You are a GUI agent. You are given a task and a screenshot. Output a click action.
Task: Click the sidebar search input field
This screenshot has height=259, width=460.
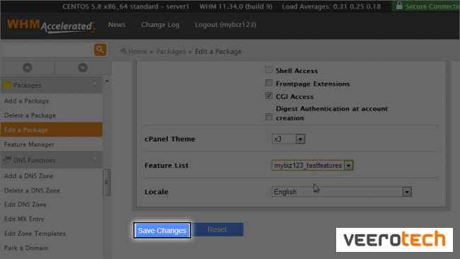pyautogui.click(x=47, y=50)
